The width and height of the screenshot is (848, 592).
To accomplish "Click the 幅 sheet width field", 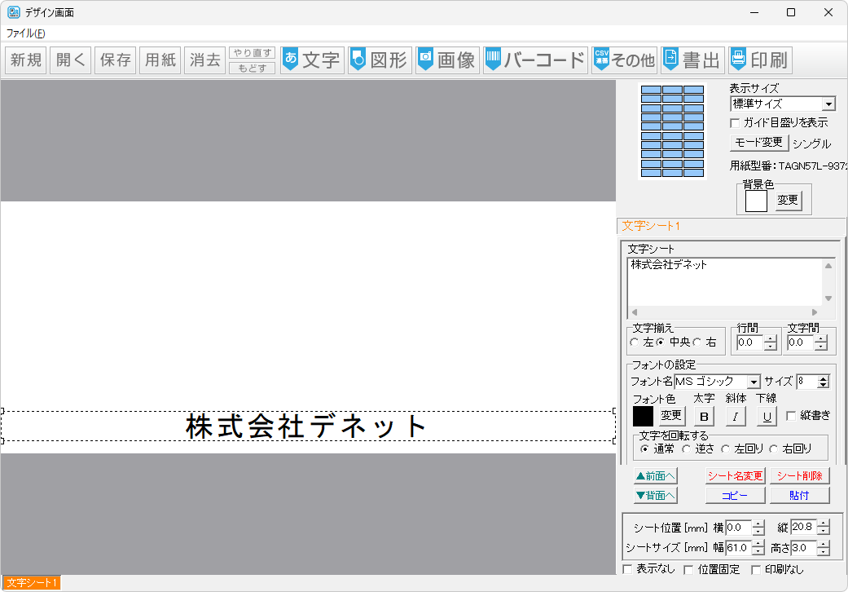I will click(739, 548).
